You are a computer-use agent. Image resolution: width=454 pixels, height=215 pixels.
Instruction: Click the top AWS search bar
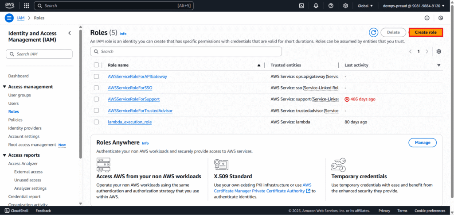(x=114, y=6)
